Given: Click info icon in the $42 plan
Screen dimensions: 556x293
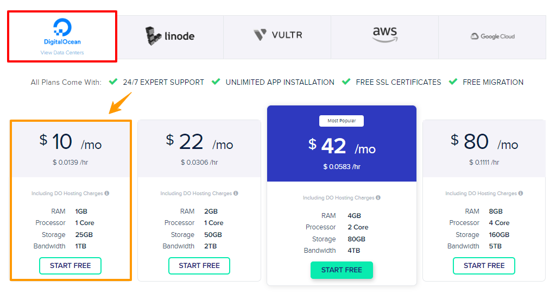Looking at the screenshot, I should pos(378,197).
